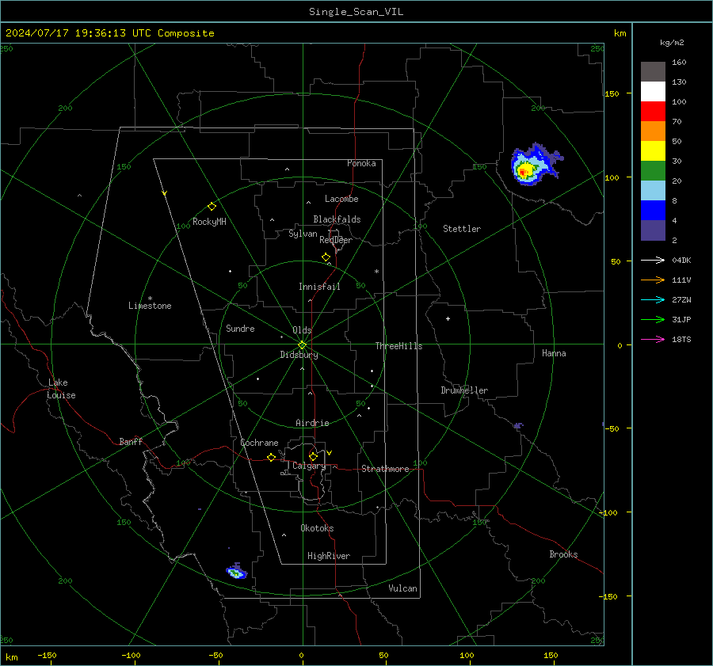The image size is (713, 666).
Task: Click the white 04DK arrow in legend
Action: click(653, 260)
